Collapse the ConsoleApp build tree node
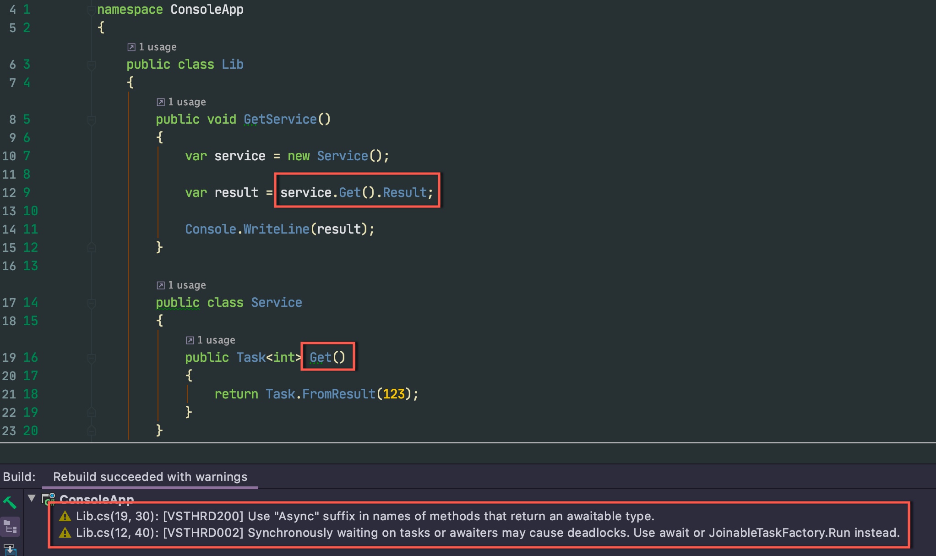Viewport: 936px width, 556px height. pos(32,498)
